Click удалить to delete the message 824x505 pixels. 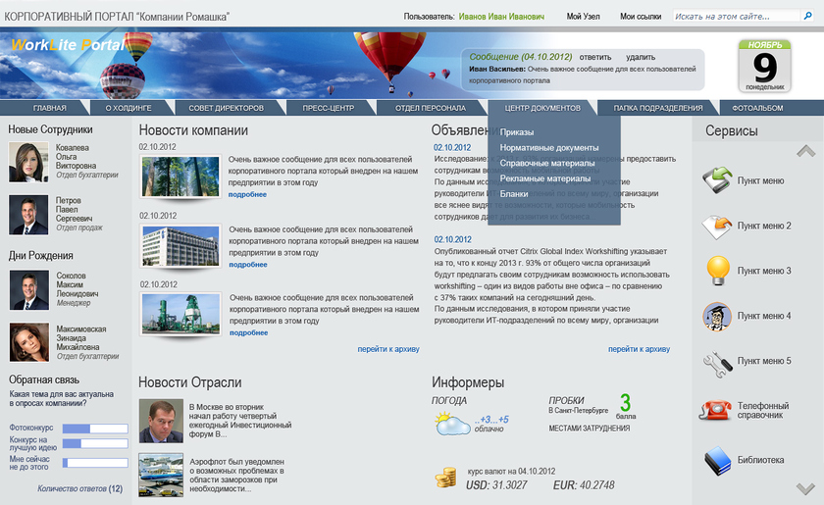pyautogui.click(x=641, y=57)
